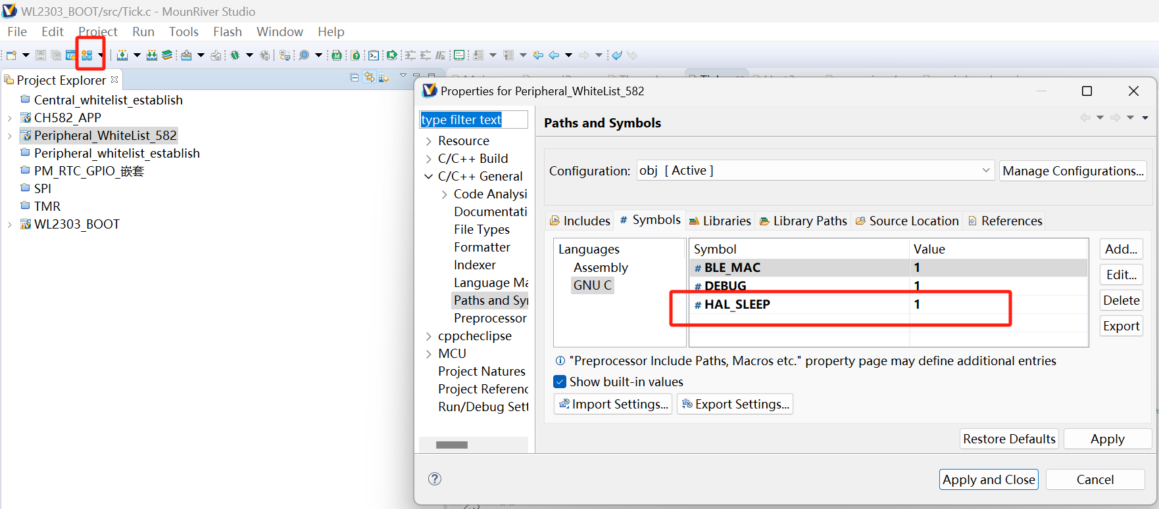Click the Import Settings... button
The height and width of the screenshot is (509, 1159).
(x=613, y=404)
